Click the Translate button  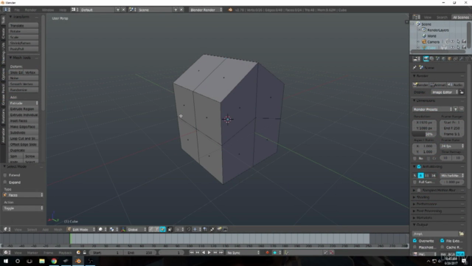click(24, 26)
